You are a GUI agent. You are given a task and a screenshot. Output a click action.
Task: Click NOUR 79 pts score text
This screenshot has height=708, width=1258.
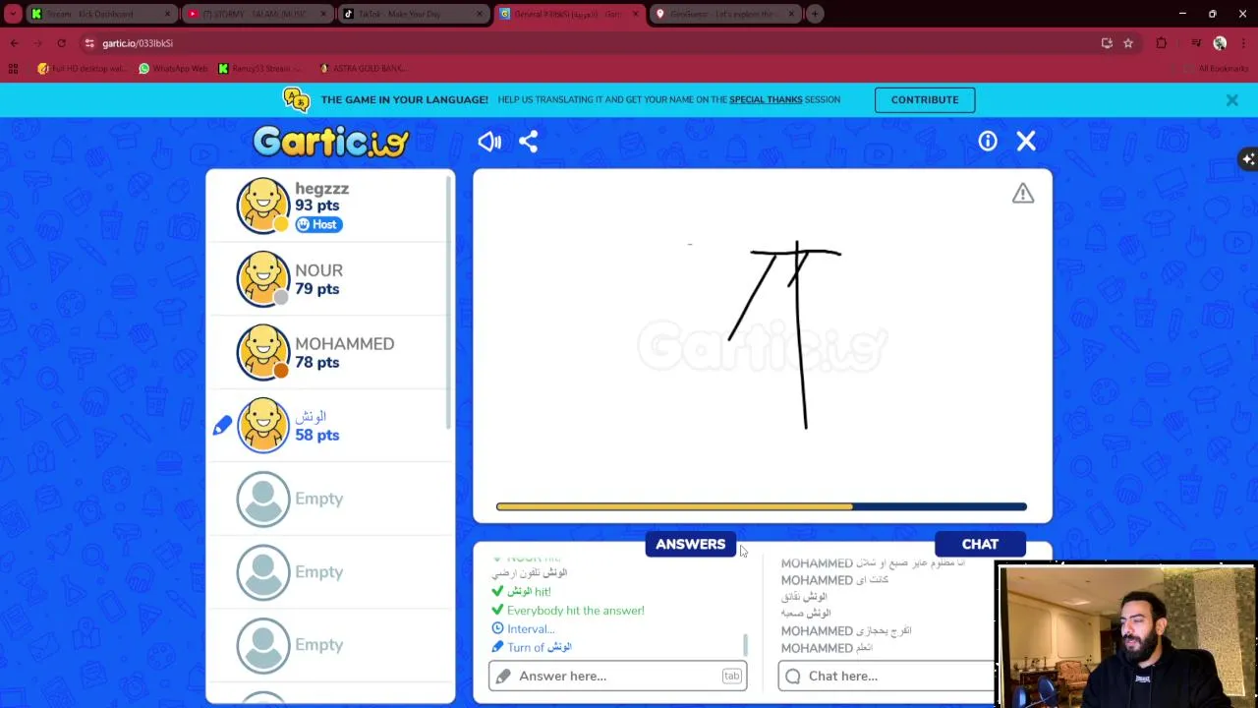316,289
